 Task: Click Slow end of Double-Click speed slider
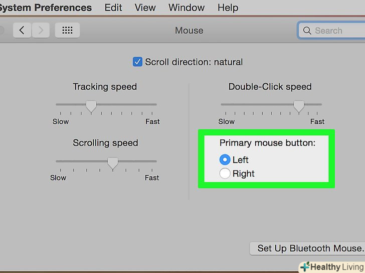(222, 104)
